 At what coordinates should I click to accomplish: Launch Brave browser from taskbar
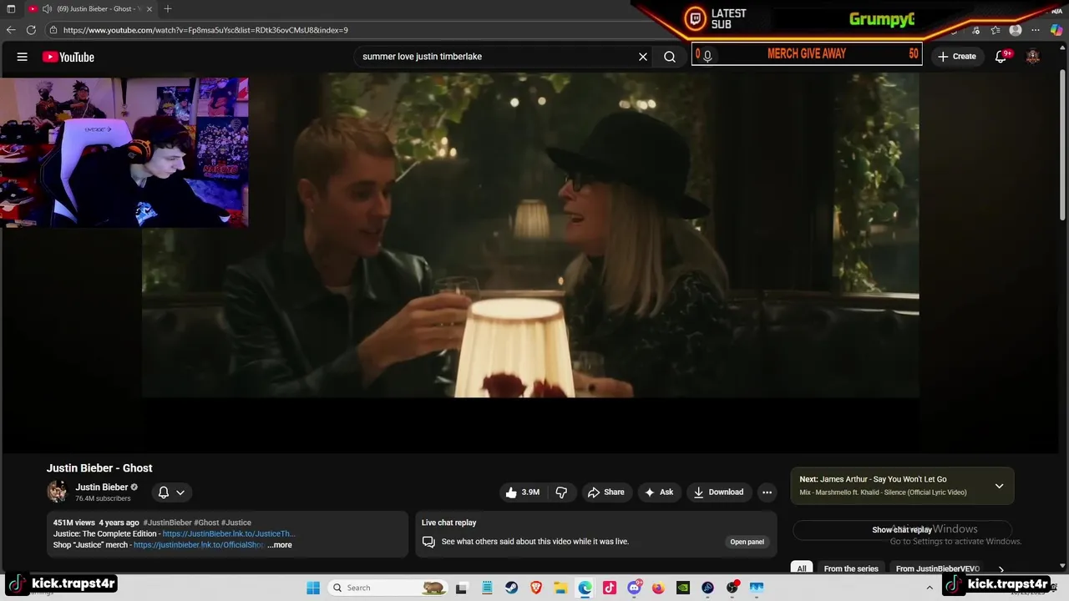[x=536, y=588]
